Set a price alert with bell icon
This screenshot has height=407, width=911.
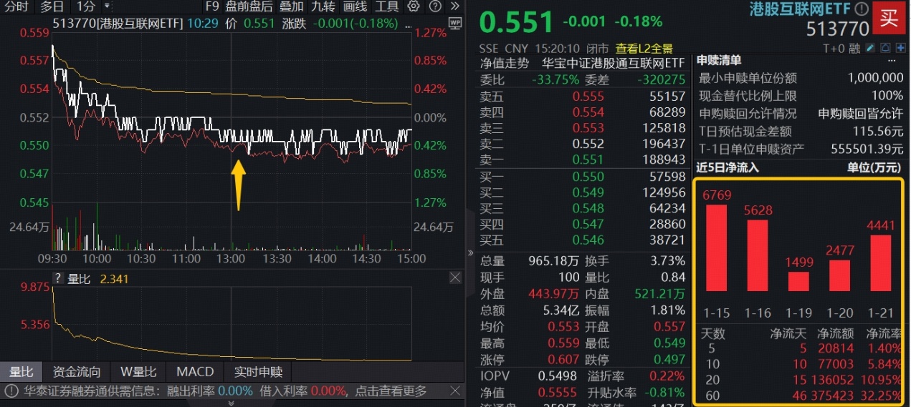pos(884,49)
